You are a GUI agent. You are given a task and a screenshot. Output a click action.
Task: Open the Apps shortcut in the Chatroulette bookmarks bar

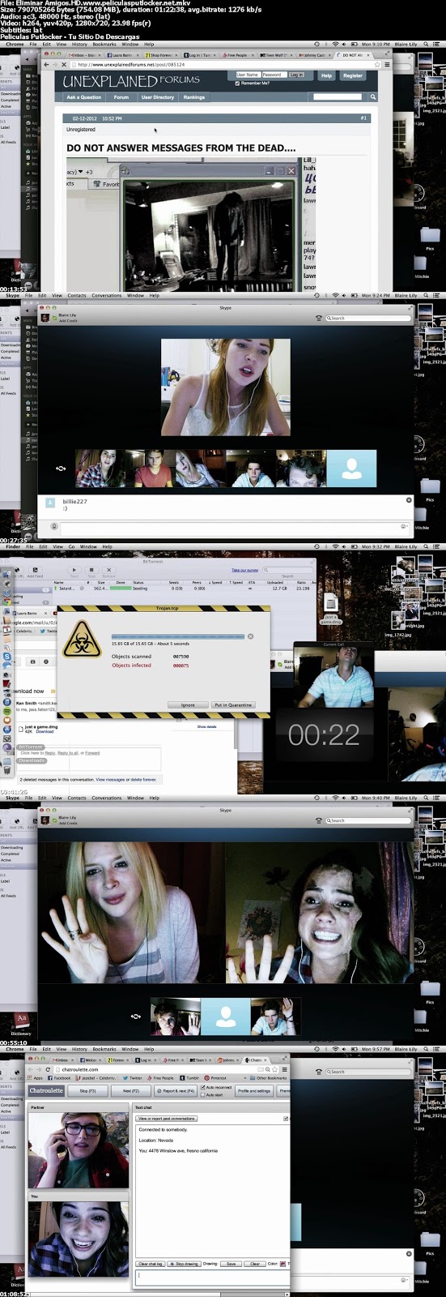(x=36, y=1077)
